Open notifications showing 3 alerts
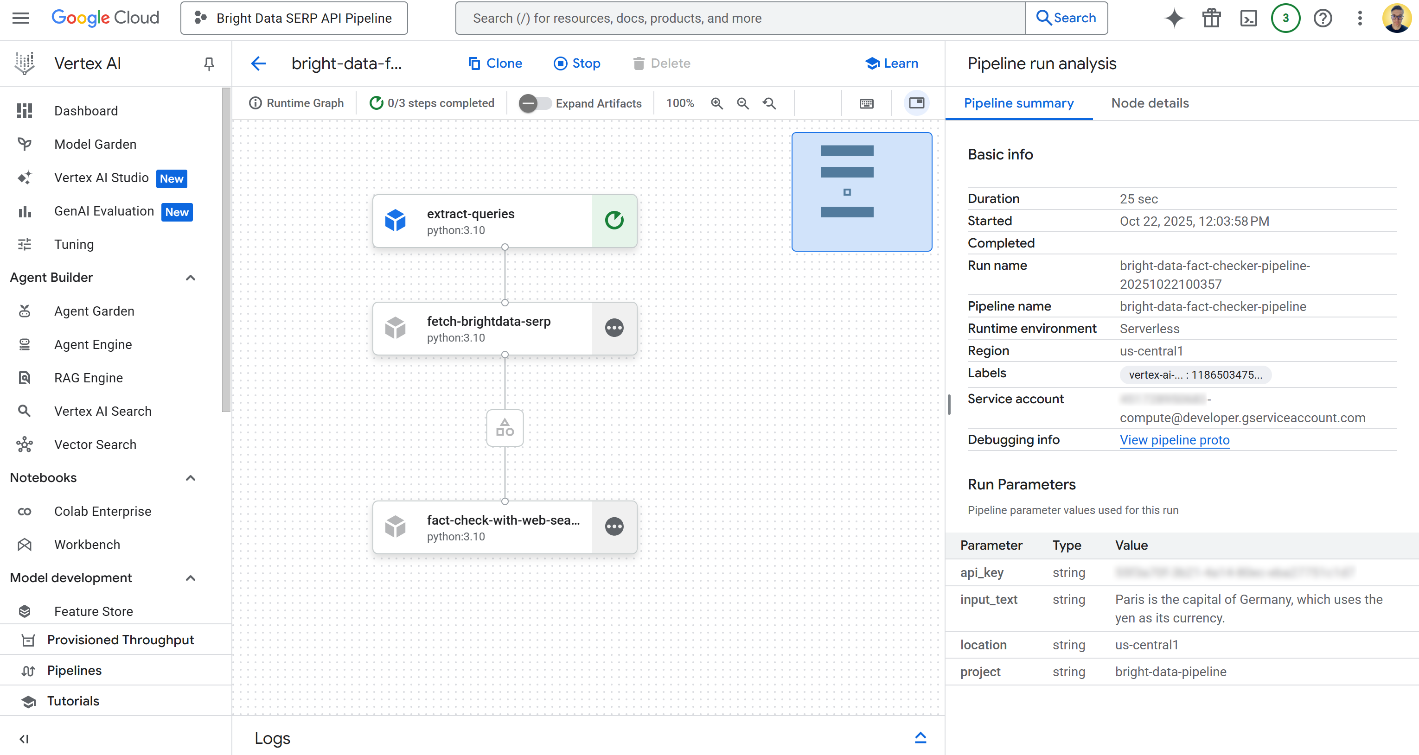Image resolution: width=1419 pixels, height=755 pixels. click(1285, 18)
